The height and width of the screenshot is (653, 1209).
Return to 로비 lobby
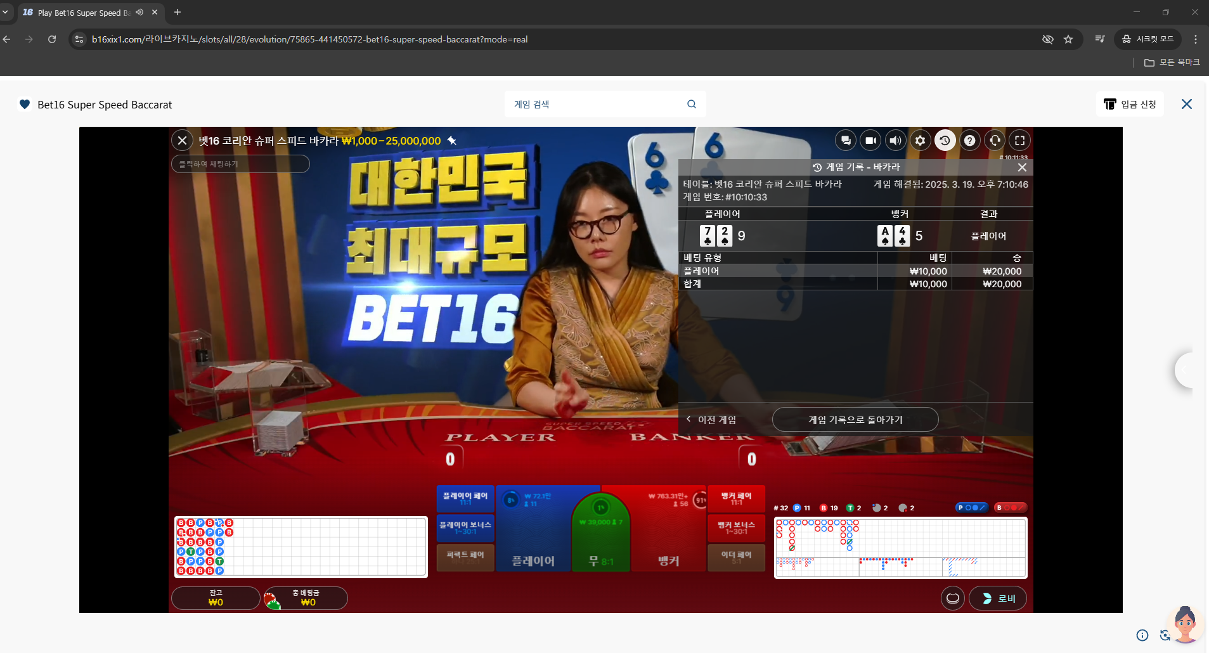pos(998,598)
